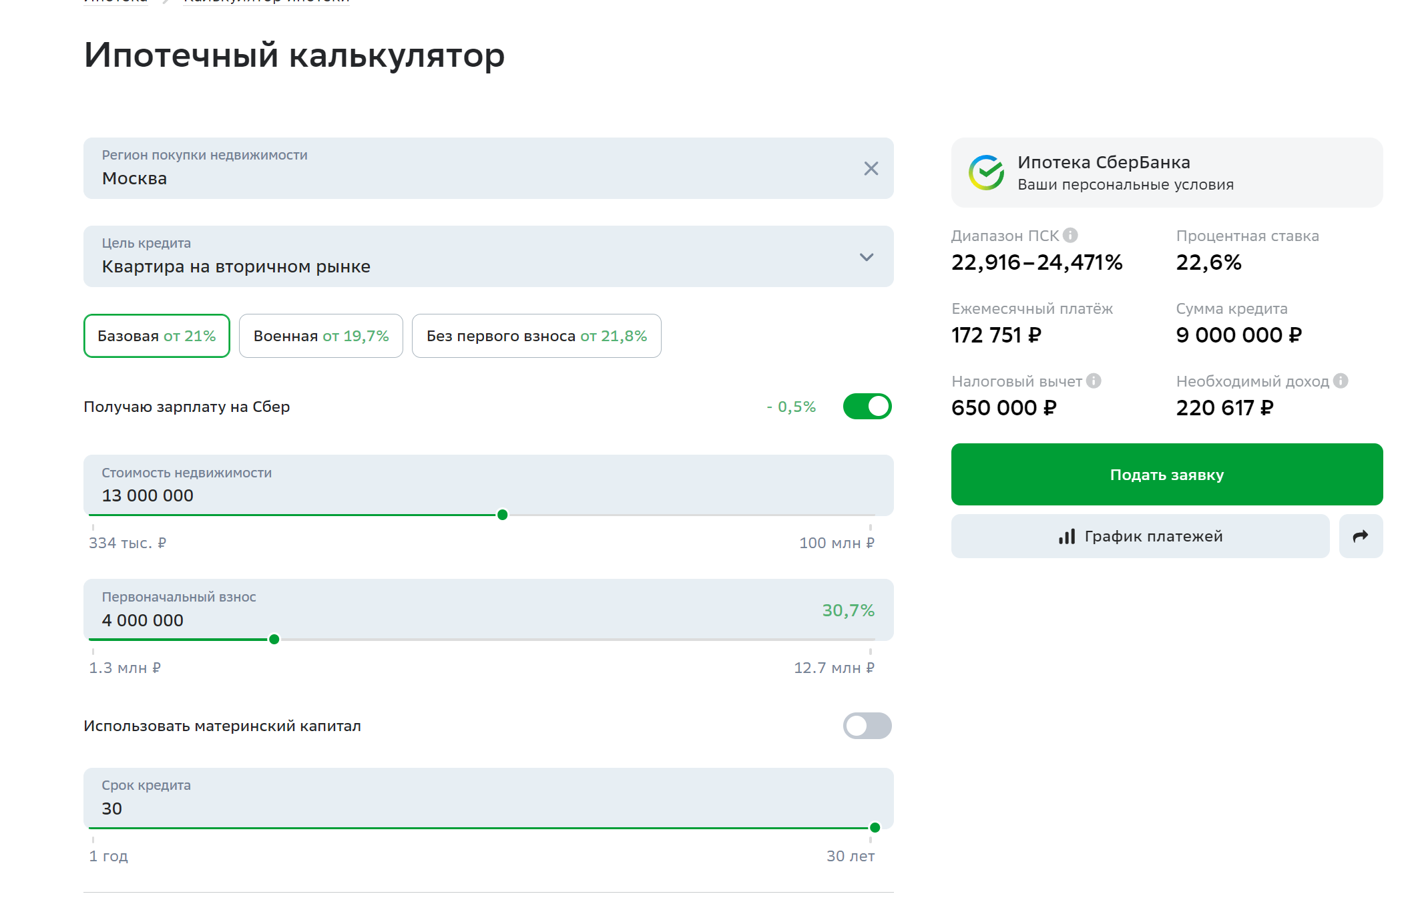Screen dimensions: 1422x898
Task: Expand the Цель кредита dropdown chevron
Action: click(866, 257)
